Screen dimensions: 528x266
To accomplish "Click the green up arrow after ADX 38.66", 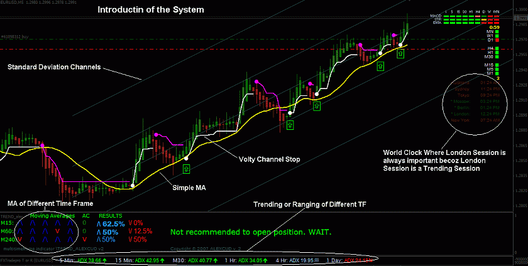I will click(x=105, y=260).
